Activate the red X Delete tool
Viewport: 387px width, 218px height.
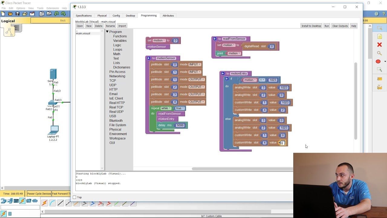click(x=379, y=45)
